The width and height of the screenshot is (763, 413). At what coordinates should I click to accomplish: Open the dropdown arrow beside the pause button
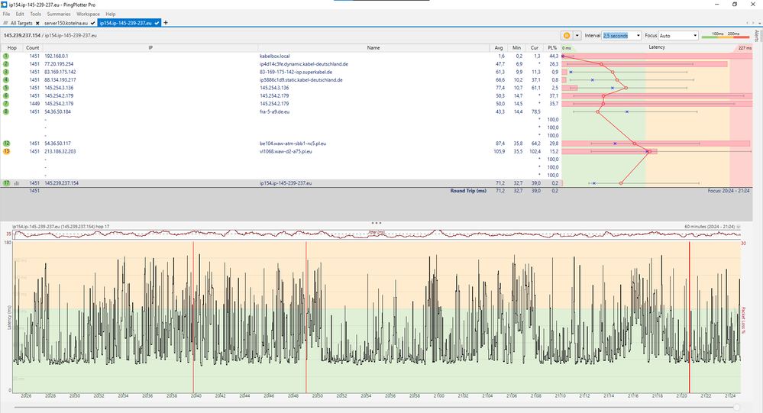[577, 36]
